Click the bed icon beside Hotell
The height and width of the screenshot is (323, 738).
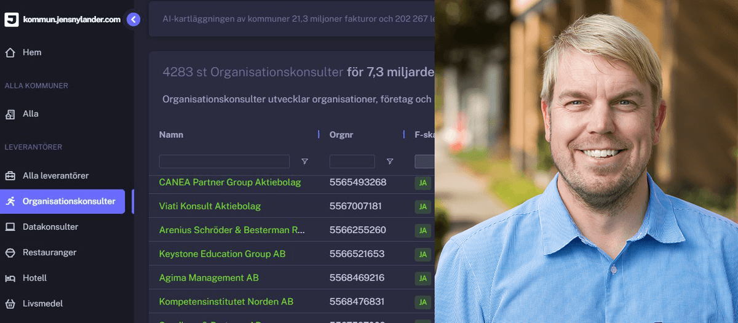tap(10, 278)
